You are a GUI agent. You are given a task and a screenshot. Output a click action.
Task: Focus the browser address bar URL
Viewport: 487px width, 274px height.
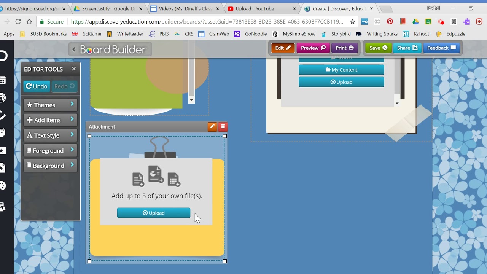[207, 22]
